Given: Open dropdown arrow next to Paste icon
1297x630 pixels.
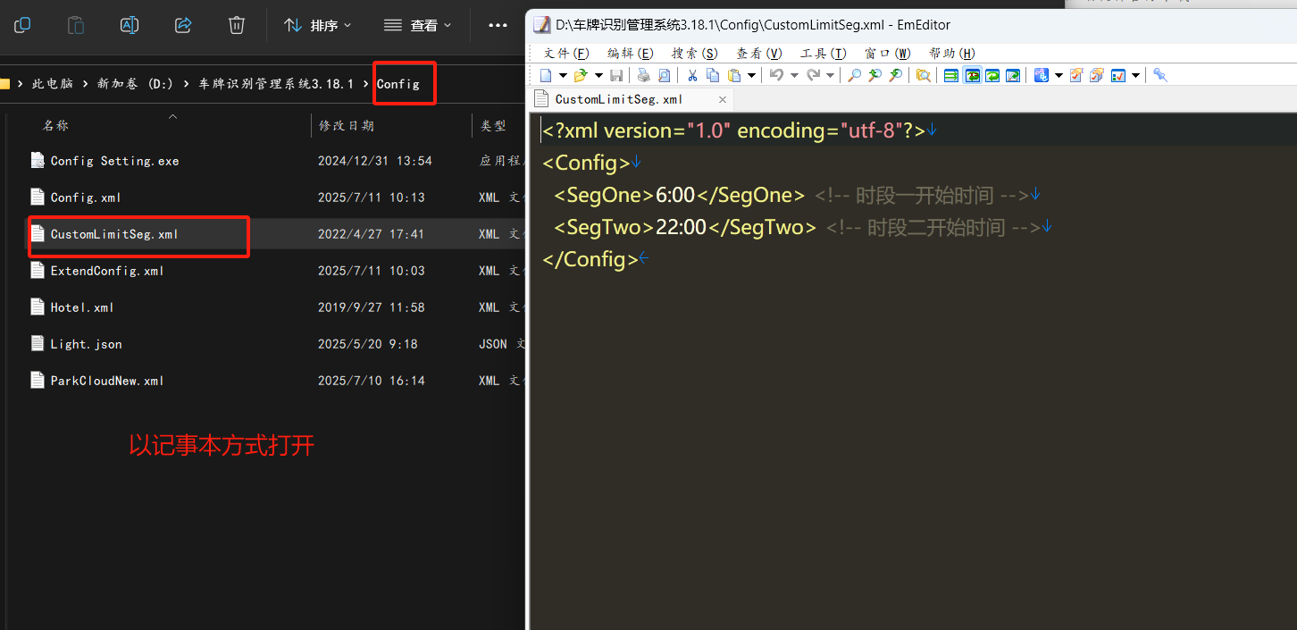Looking at the screenshot, I should point(751,75).
